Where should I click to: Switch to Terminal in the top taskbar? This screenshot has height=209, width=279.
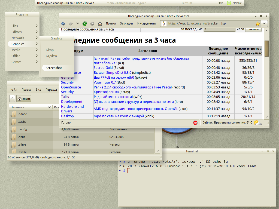pos(187,3)
